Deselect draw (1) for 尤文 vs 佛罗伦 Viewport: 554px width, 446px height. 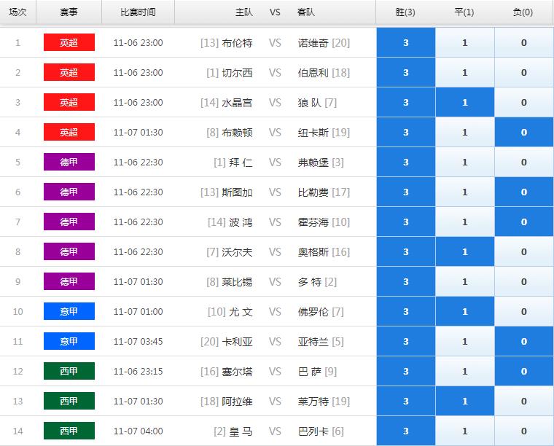pyautogui.click(x=464, y=311)
